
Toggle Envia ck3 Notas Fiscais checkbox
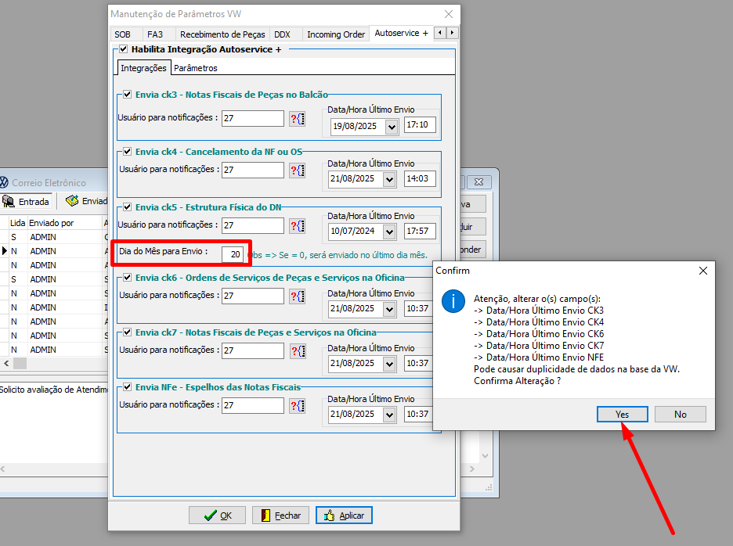(127, 95)
